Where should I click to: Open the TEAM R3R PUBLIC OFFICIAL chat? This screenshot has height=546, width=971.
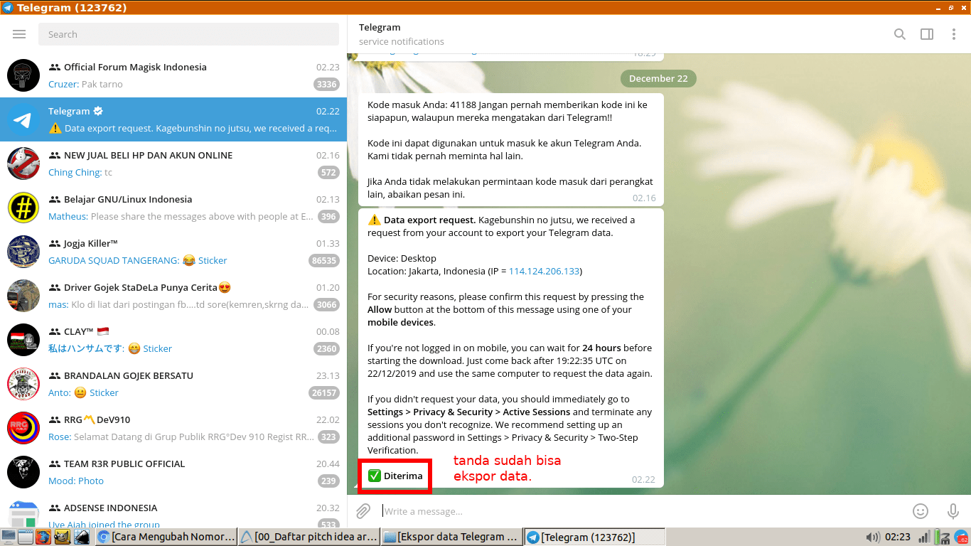click(173, 472)
